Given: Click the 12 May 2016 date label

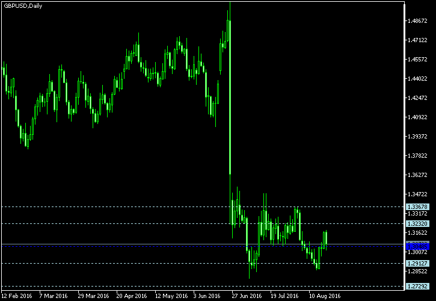Looking at the screenshot, I should 170,296.
